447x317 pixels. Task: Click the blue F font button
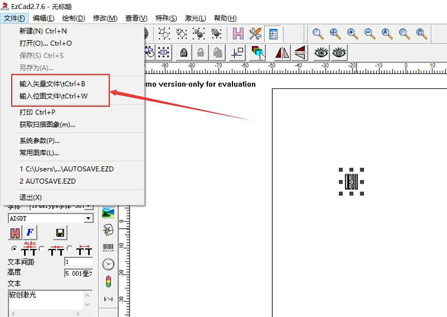click(x=30, y=233)
